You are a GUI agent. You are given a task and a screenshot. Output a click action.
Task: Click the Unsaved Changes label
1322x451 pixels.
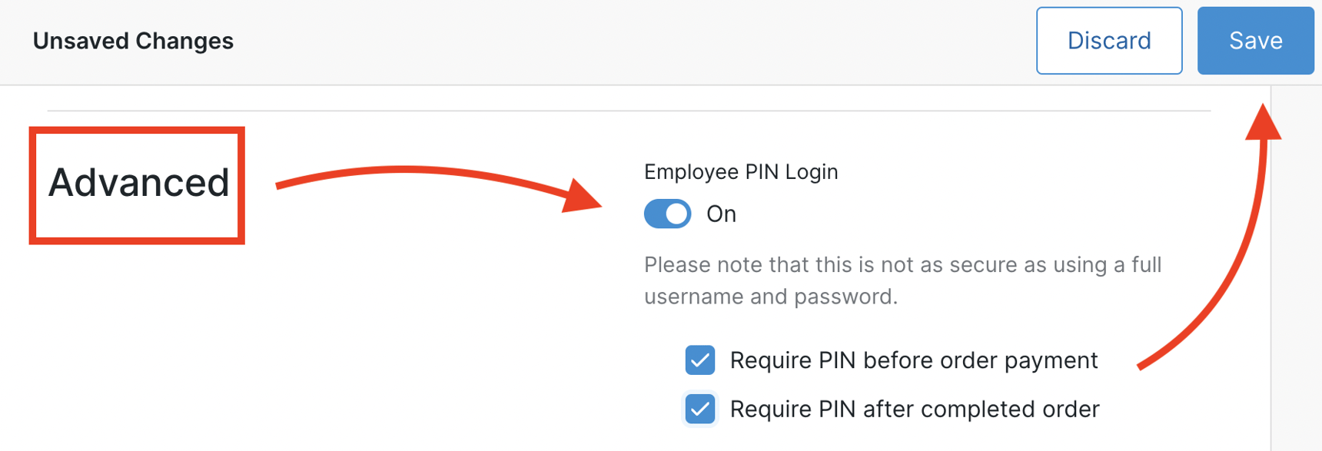(x=133, y=41)
